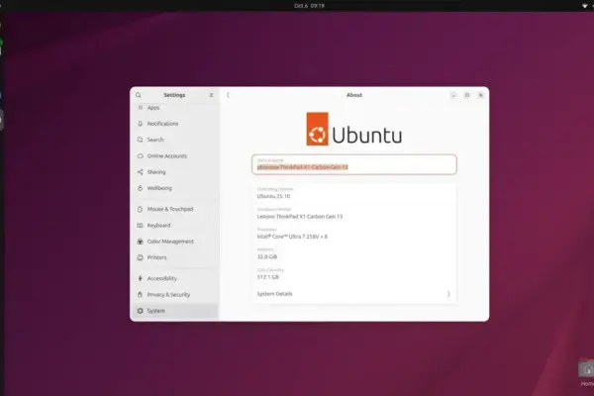Select the Apps sidebar item
This screenshot has height=396, width=594.
tap(174, 108)
